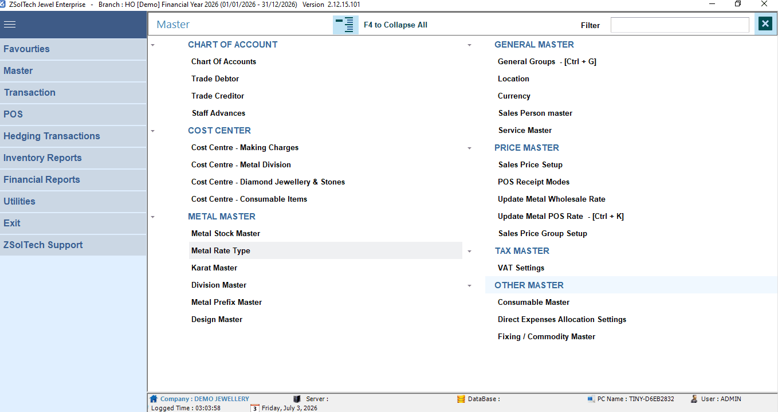The height and width of the screenshot is (412, 778).
Task: Collapse the TAX MASTER section
Action: click(469, 251)
